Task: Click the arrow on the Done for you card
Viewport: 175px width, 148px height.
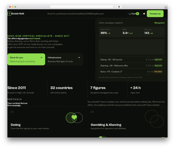Action: tap(41, 57)
